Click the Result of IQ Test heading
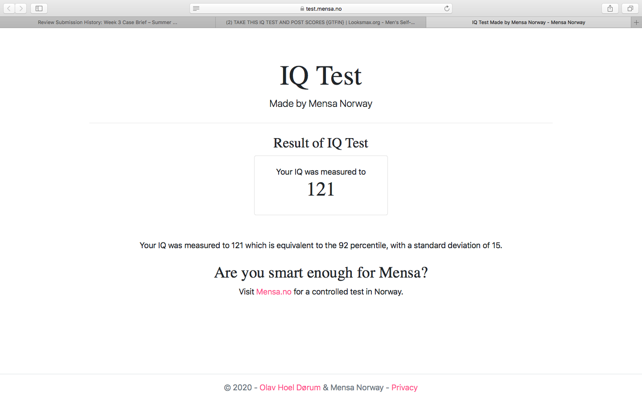This screenshot has height=401, width=642. pyautogui.click(x=321, y=143)
